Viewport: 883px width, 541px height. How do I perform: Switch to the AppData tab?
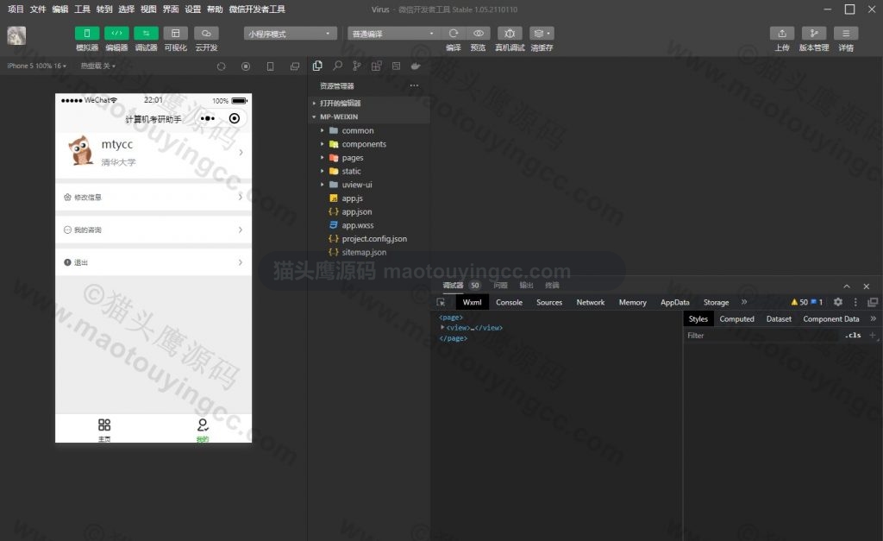pos(674,302)
